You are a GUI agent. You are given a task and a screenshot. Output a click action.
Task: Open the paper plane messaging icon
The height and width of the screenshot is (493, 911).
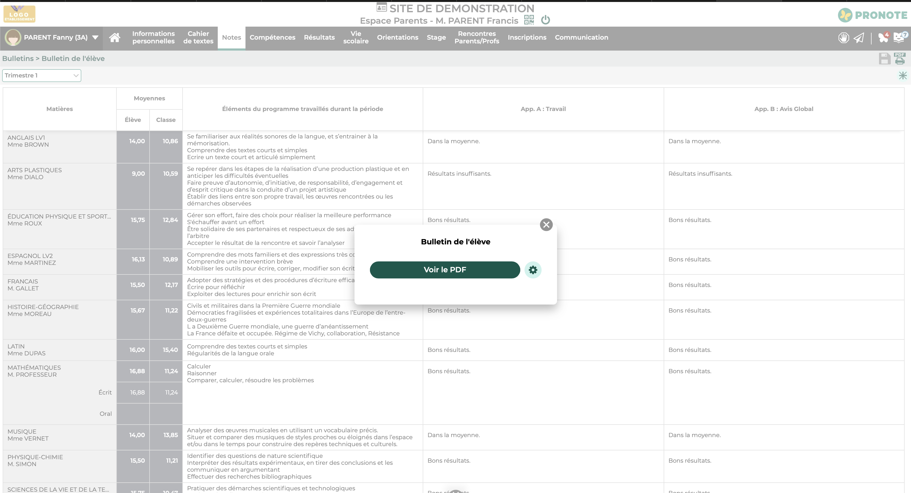click(859, 38)
